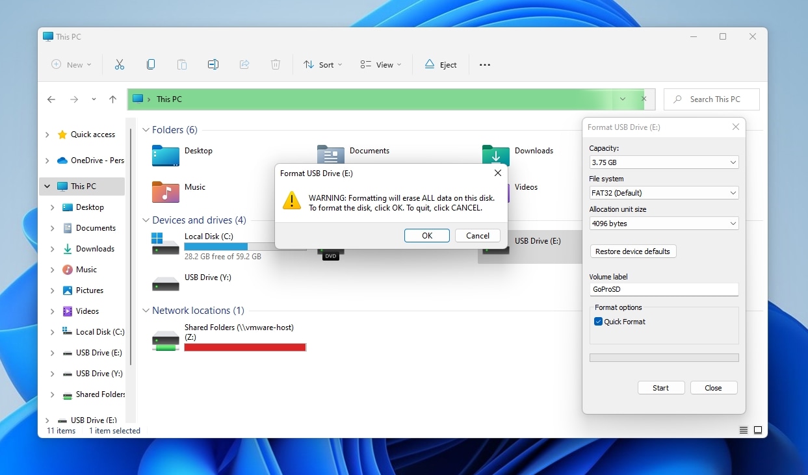Click the Delete icon
The image size is (808, 475).
click(275, 64)
